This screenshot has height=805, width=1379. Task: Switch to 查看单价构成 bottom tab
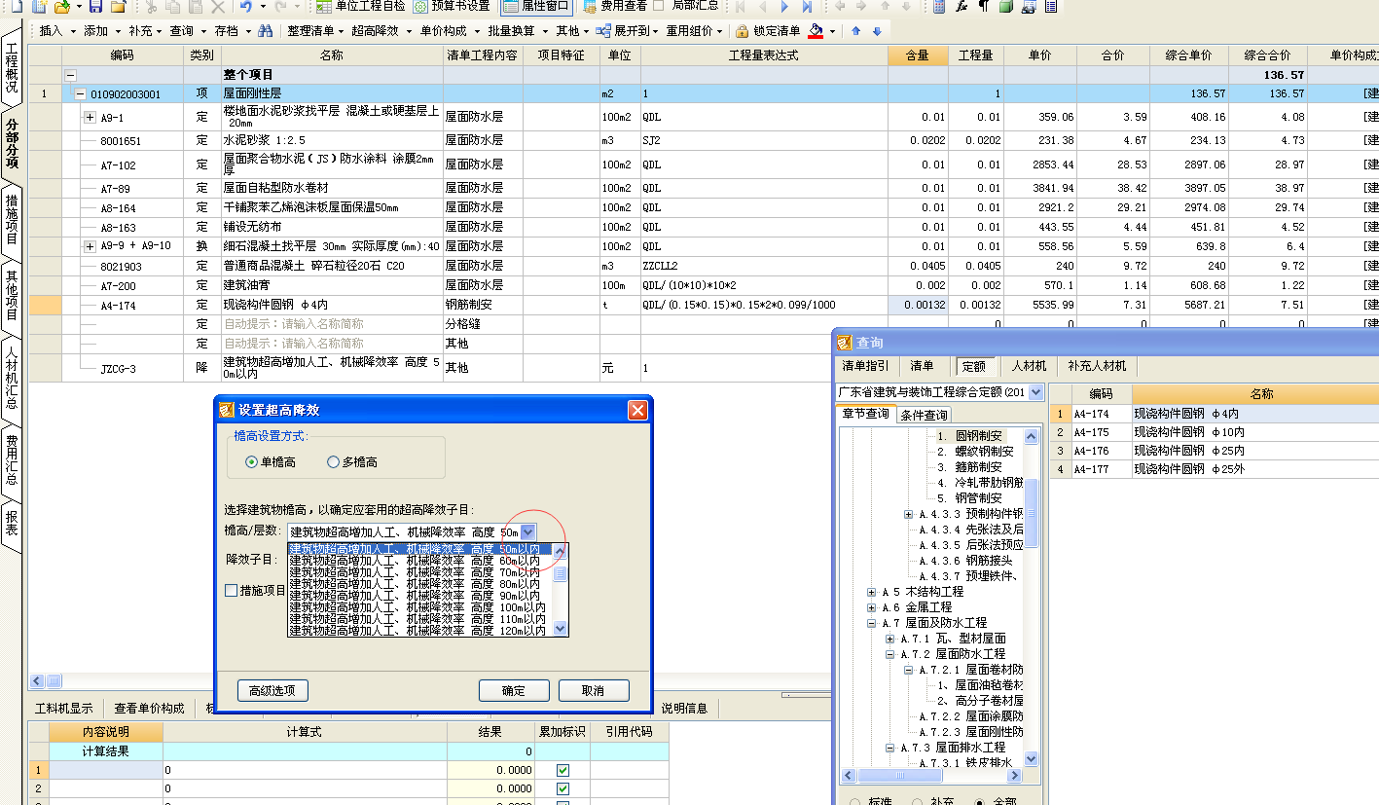coord(149,709)
